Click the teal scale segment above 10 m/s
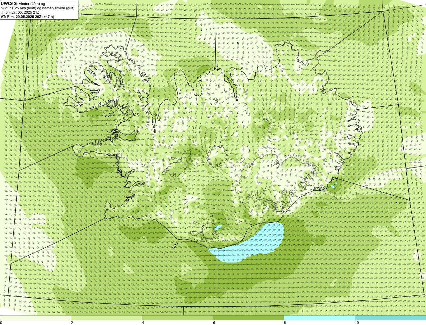This screenshot has height=325, width=426. tap(390, 318)
